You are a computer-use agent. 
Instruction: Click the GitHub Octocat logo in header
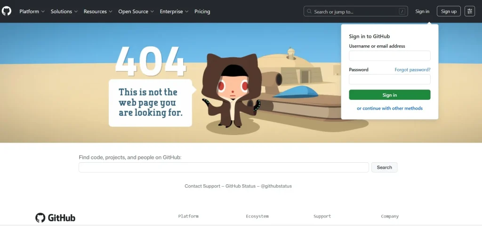(7, 11)
